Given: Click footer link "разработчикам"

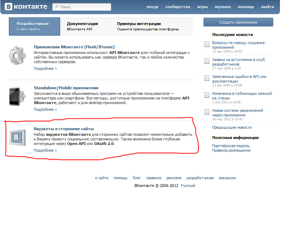Looking at the screenshot, I should (200, 178).
